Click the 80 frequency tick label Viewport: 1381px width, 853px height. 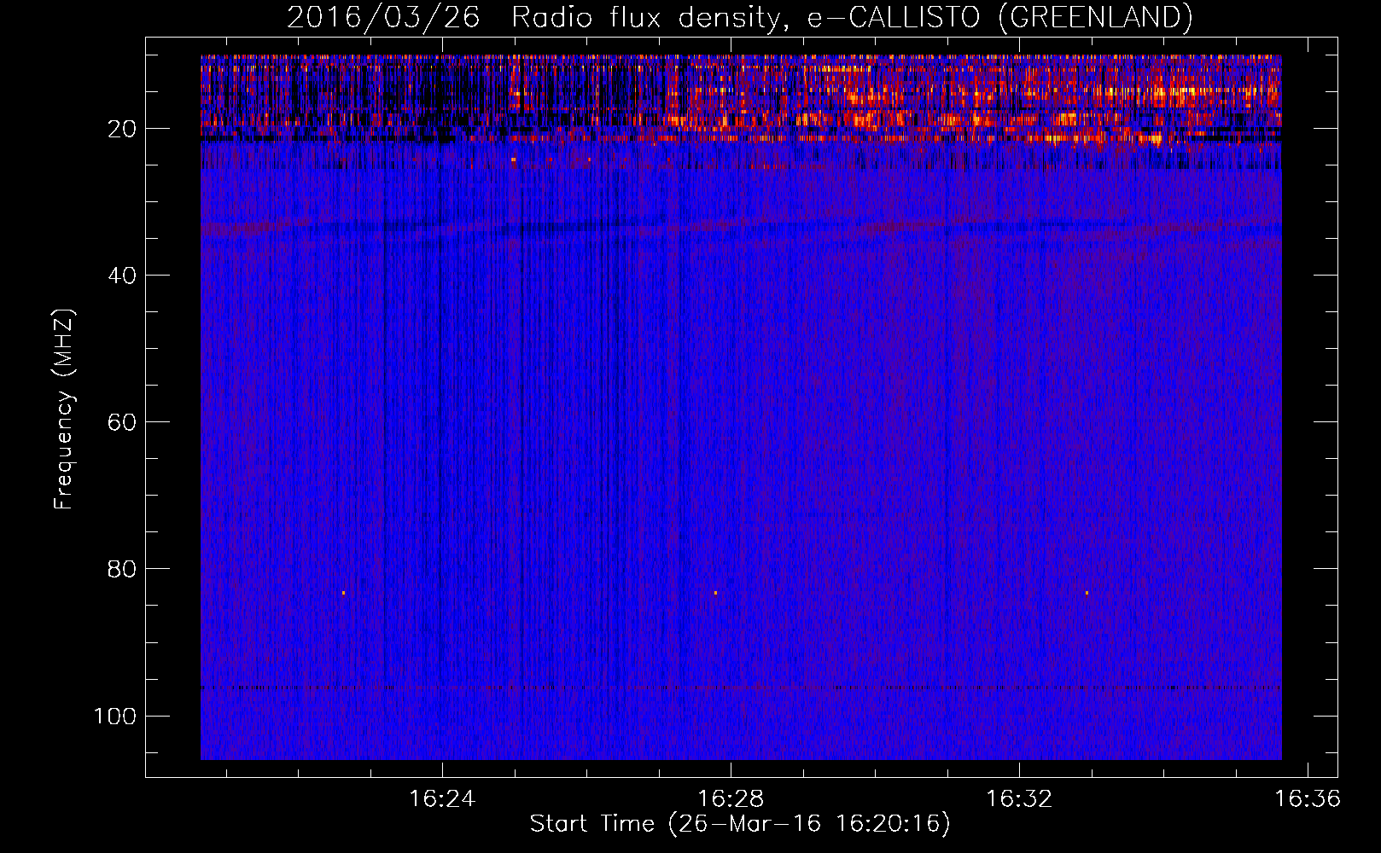(122, 569)
